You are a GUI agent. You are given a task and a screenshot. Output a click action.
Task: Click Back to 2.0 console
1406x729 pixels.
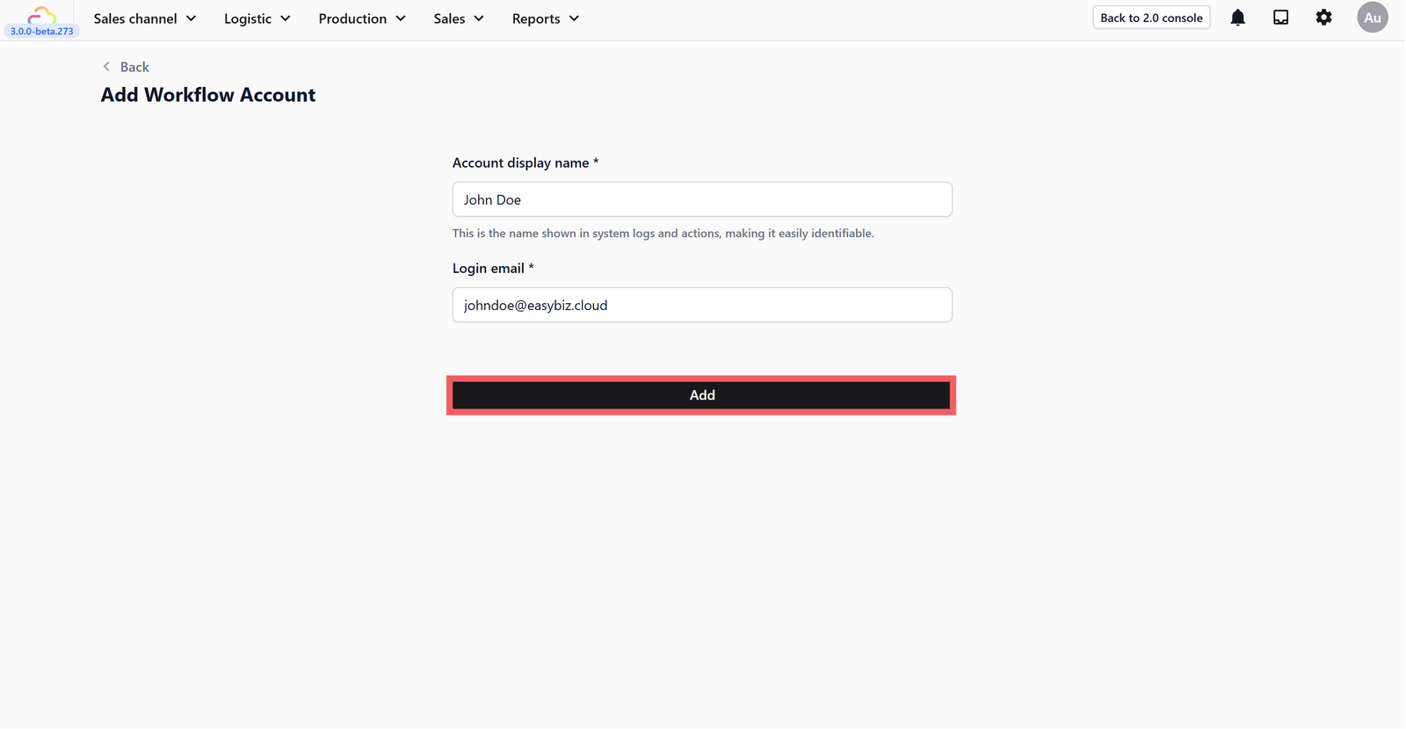pos(1151,17)
